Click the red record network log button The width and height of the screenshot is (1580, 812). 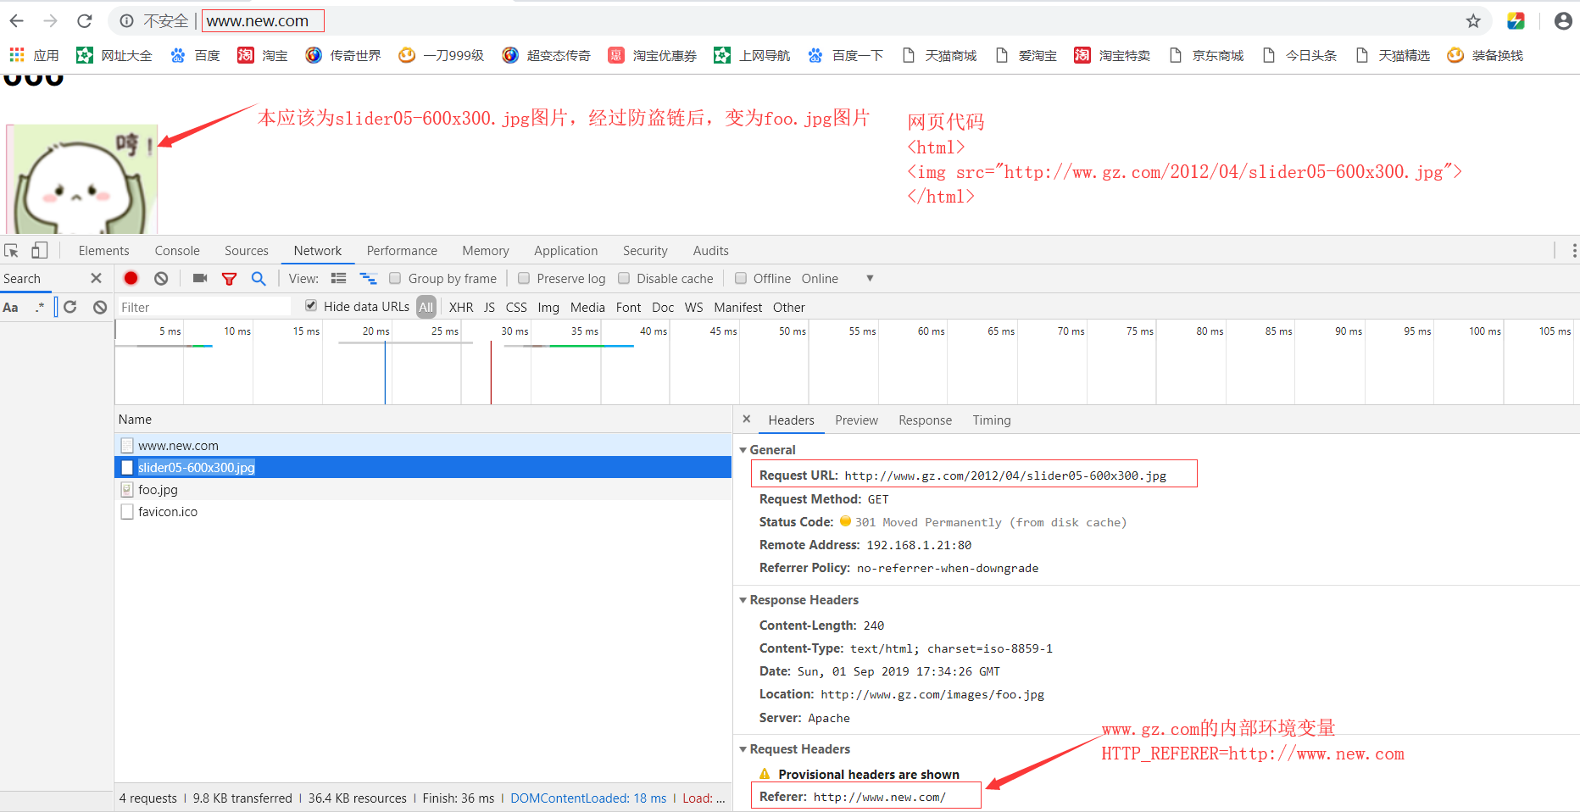[131, 278]
